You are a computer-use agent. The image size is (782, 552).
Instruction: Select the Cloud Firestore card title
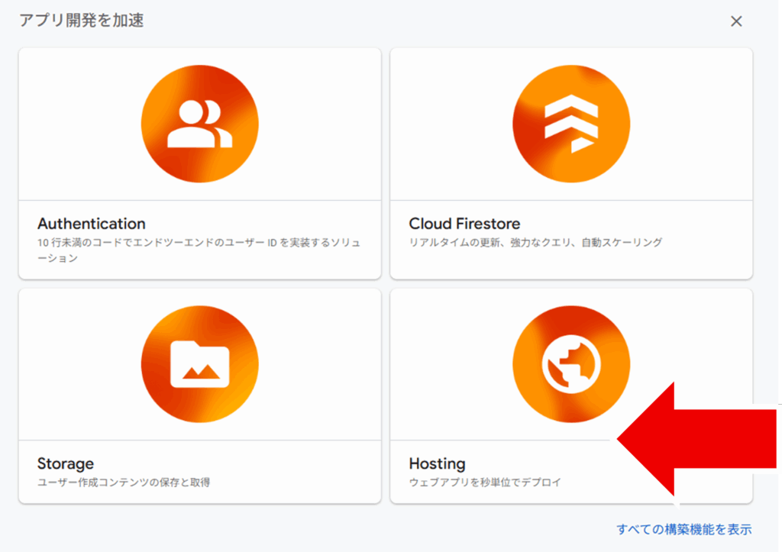(x=464, y=224)
